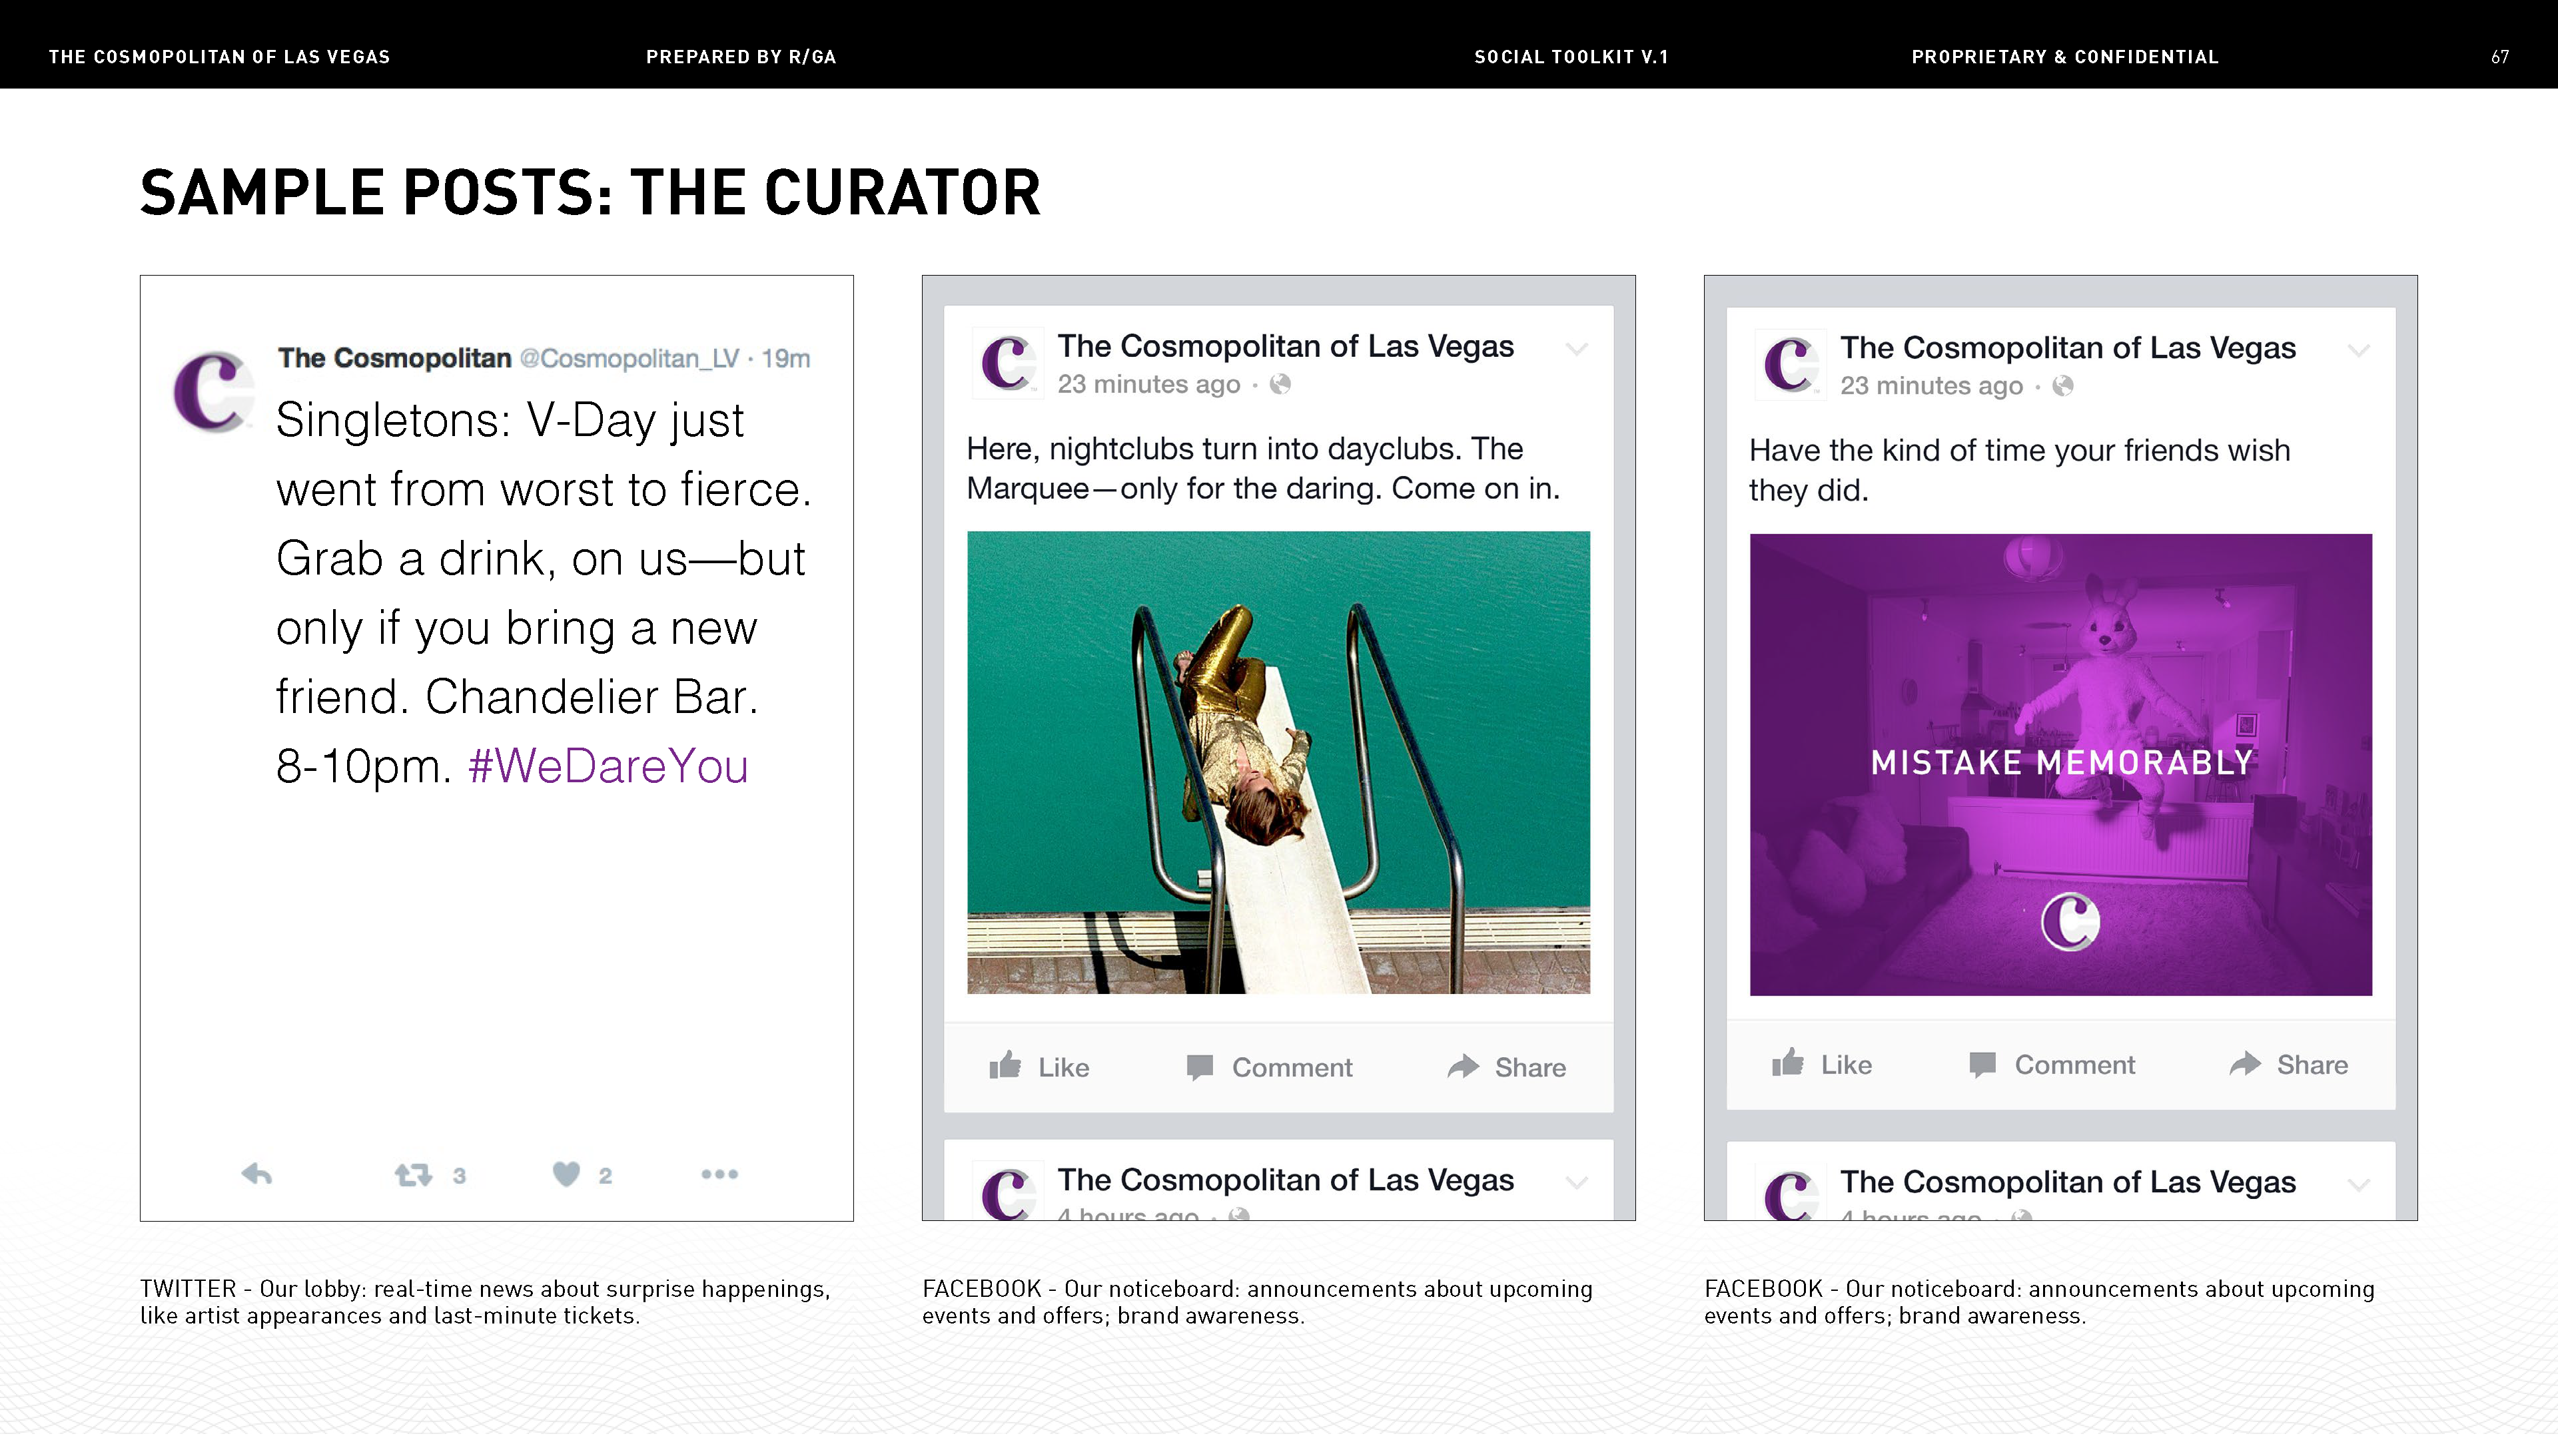The width and height of the screenshot is (2558, 1438).
Task: Click the #WeDareYou hashtag link
Action: pyautogui.click(x=608, y=766)
